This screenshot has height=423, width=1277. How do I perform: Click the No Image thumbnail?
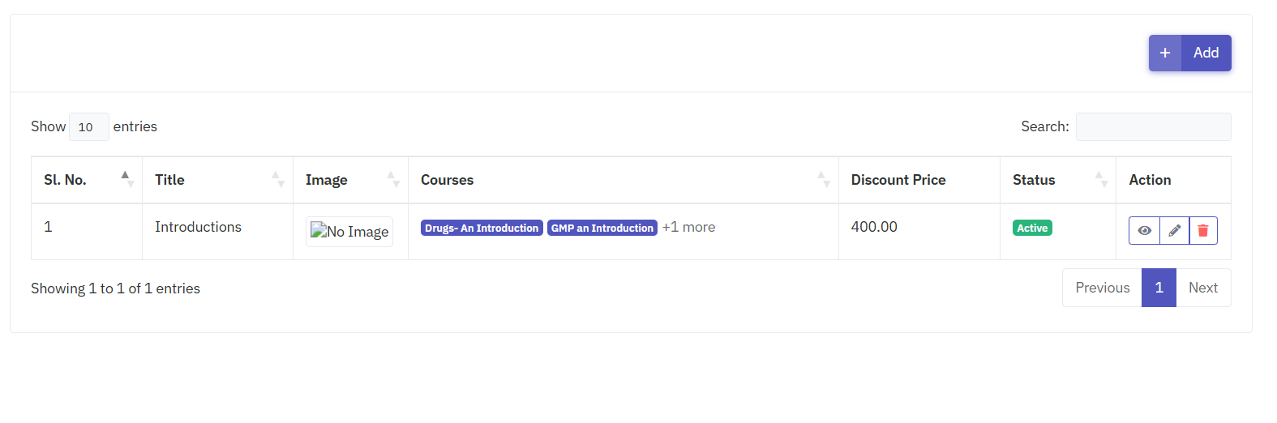coord(349,232)
